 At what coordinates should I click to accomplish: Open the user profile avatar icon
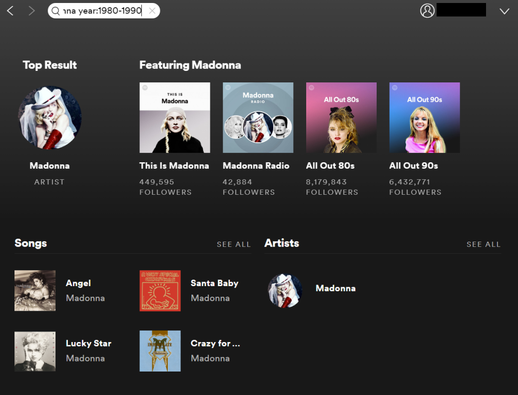(x=427, y=10)
